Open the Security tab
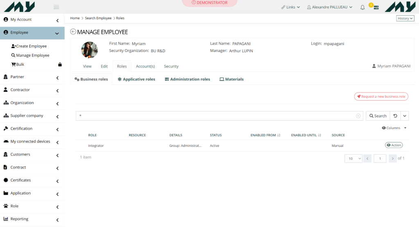This screenshot has height=227, width=419. pyautogui.click(x=171, y=66)
